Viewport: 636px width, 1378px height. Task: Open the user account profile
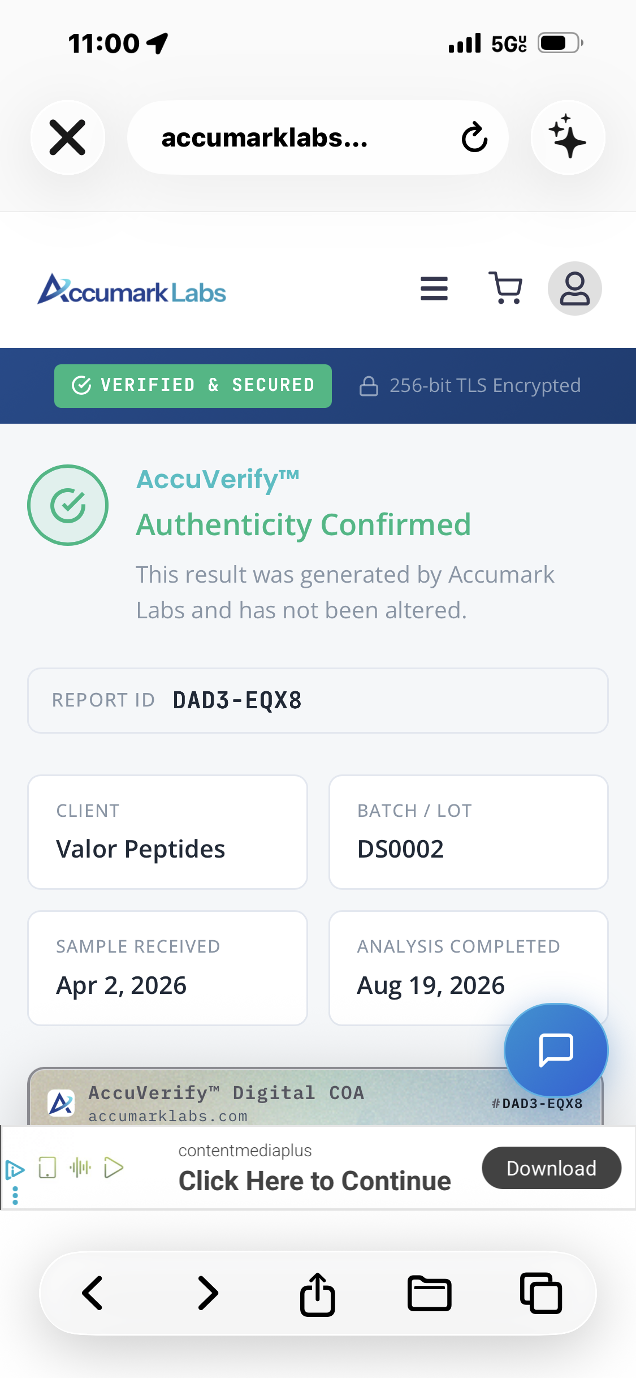coord(574,288)
